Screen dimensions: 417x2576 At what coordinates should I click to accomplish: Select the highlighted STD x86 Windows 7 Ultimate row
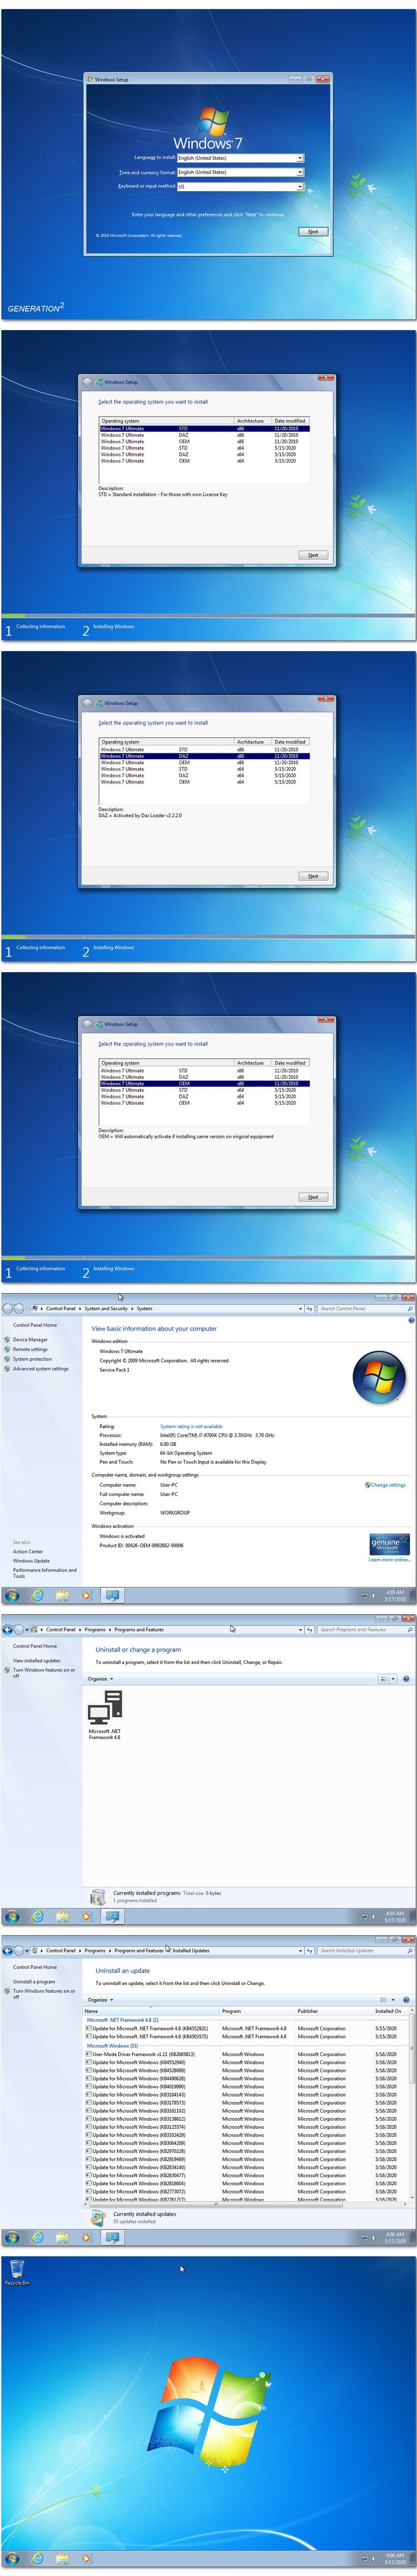click(204, 428)
